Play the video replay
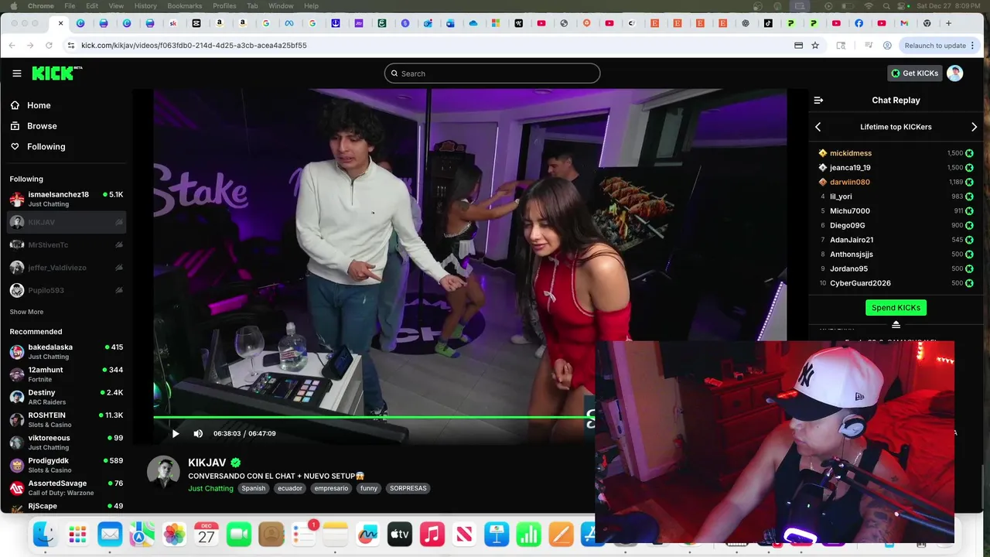 [x=176, y=434]
